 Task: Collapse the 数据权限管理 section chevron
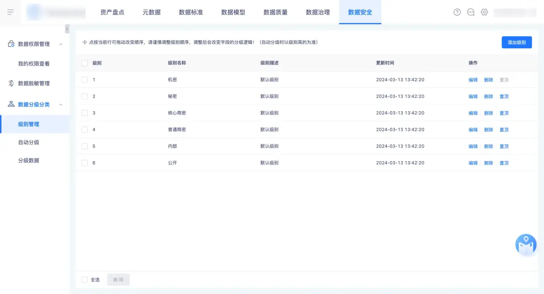tap(61, 44)
